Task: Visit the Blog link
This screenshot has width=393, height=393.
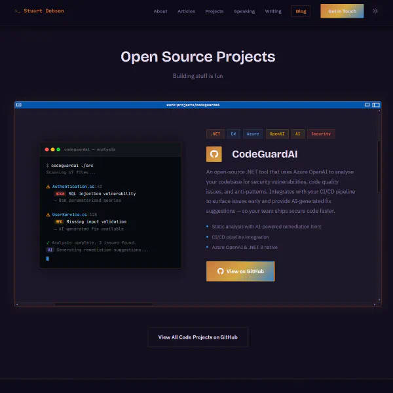Action: click(301, 11)
